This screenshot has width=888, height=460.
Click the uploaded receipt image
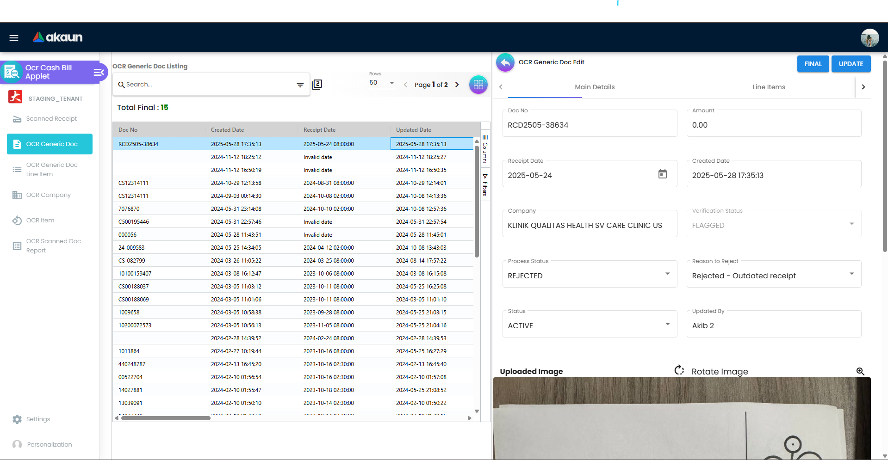coord(682,418)
